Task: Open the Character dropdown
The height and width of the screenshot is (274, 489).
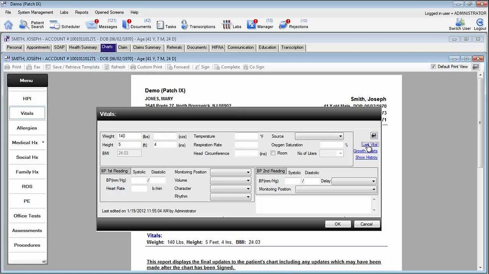Action: click(x=231, y=188)
